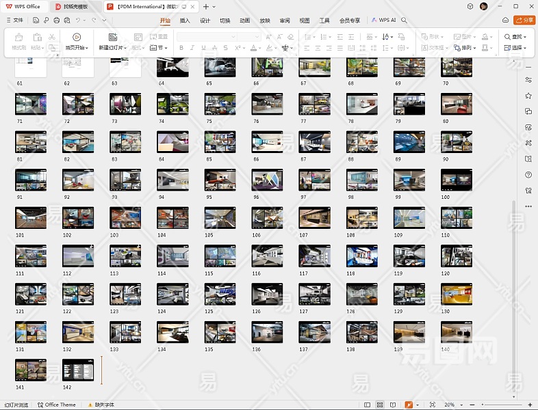Click the WPS AI button
Viewport: 538px width, 410px height.
(384, 20)
